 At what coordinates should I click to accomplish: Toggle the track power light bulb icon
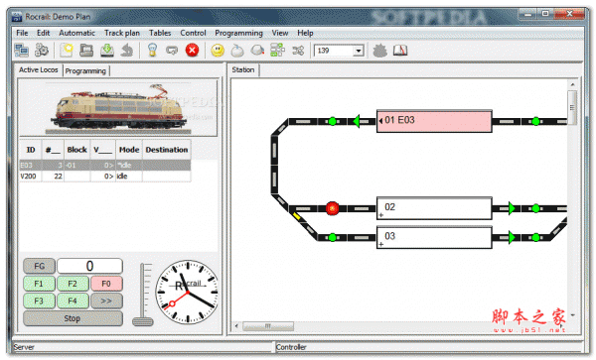pos(152,50)
